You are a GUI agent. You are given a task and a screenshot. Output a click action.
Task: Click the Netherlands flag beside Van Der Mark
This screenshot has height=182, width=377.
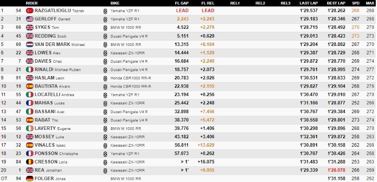tap(30, 44)
